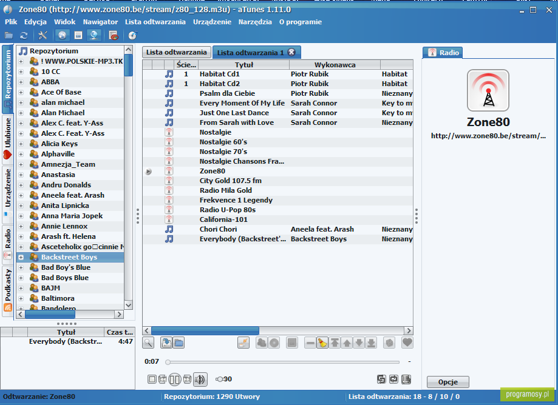Image resolution: width=558 pixels, height=405 pixels.
Task: Toggle shuffle playback mode
Action: pyautogui.click(x=381, y=380)
